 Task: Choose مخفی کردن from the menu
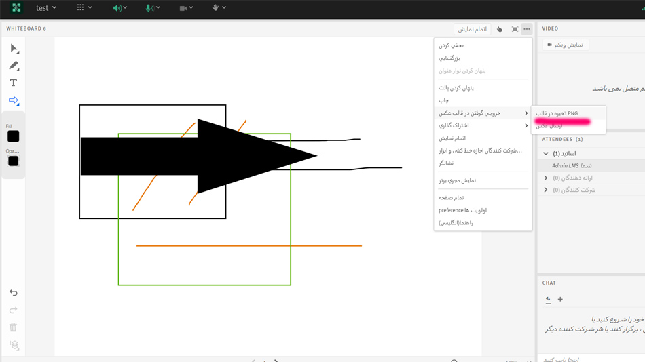(x=483, y=45)
